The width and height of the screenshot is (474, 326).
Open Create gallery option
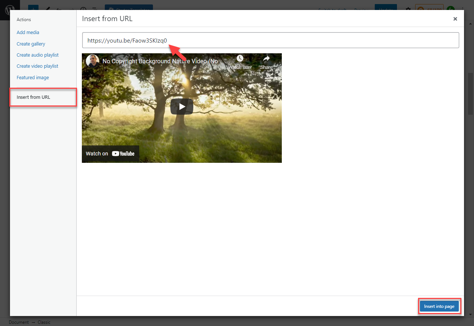pyautogui.click(x=31, y=44)
